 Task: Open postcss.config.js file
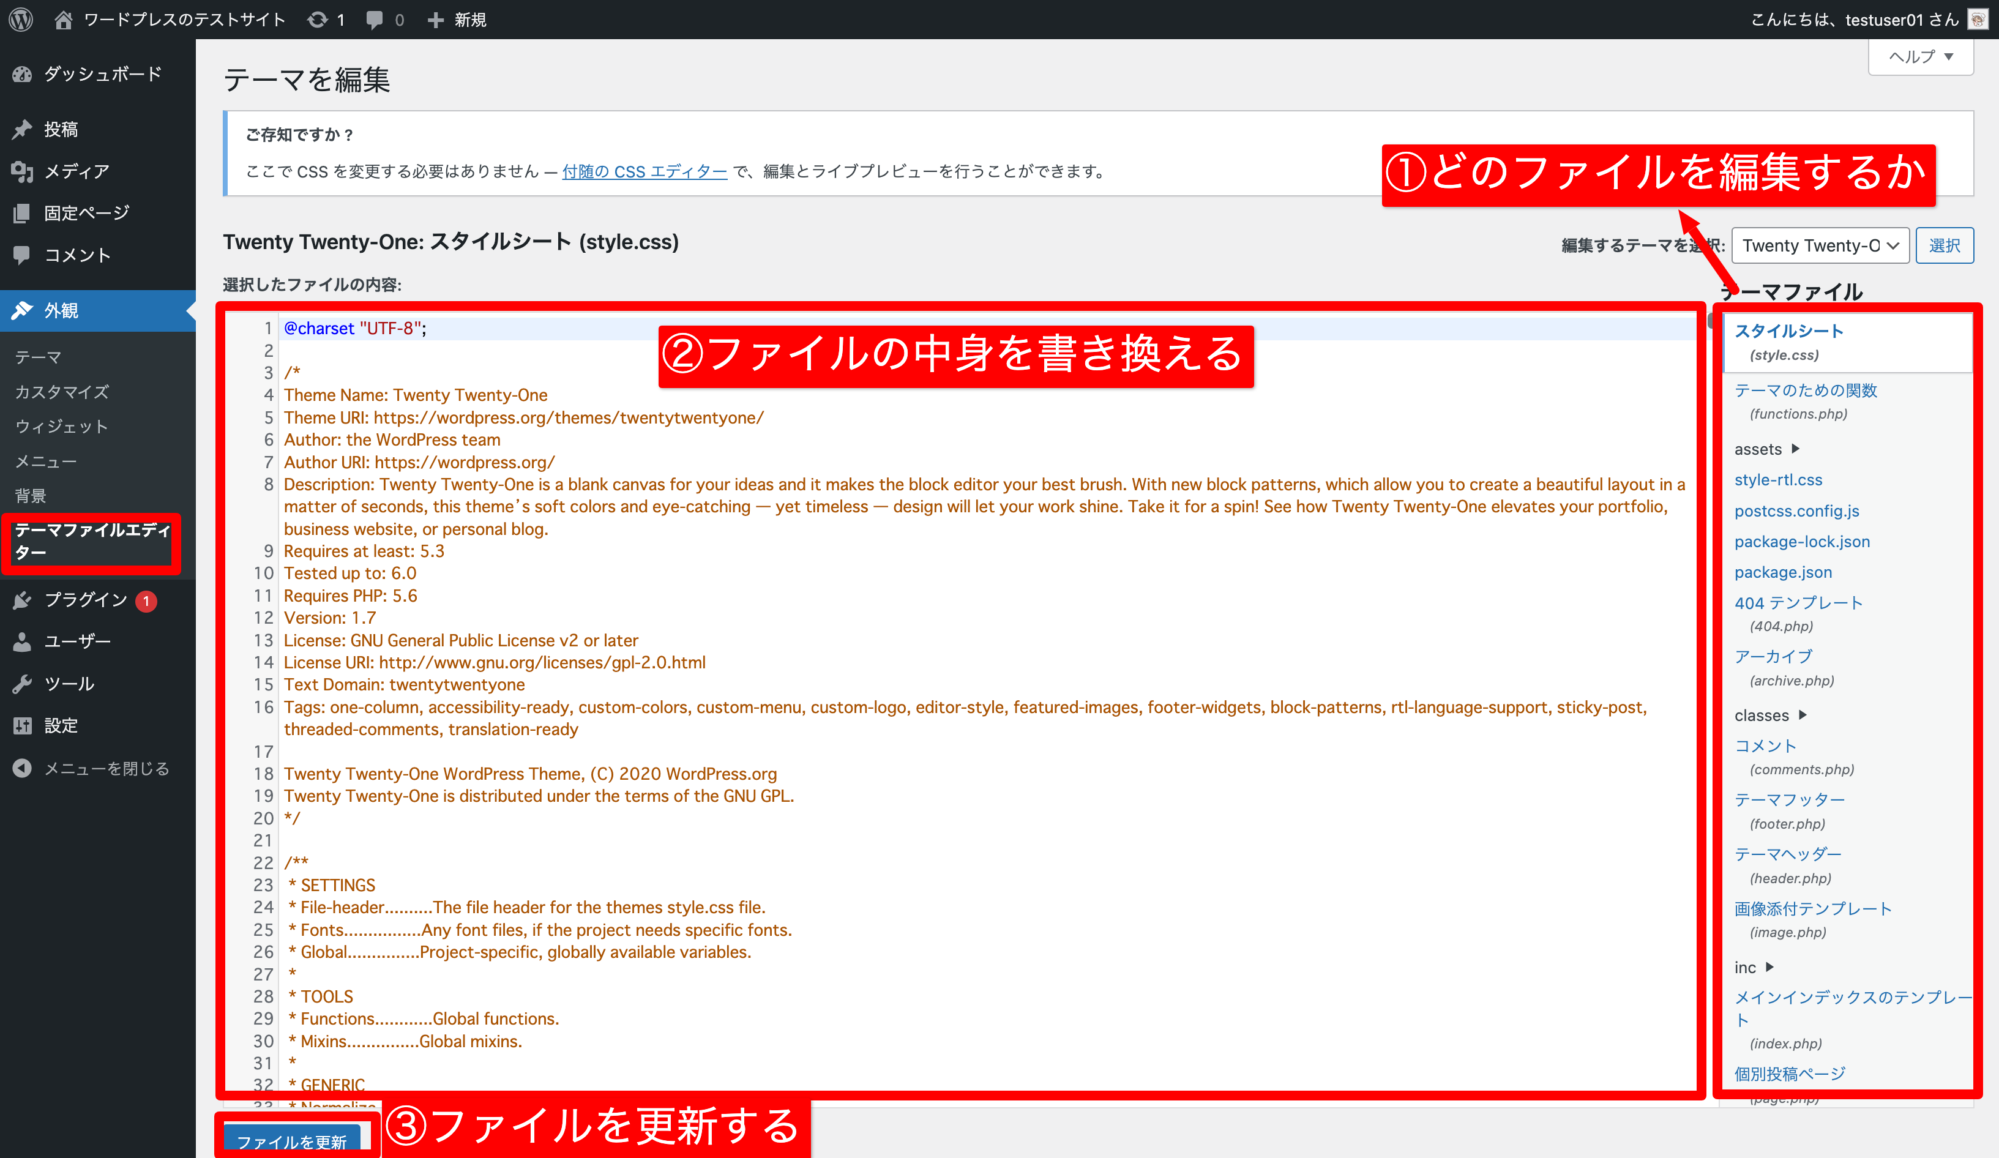1797,511
